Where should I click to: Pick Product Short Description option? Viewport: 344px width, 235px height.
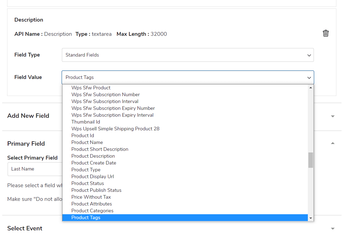click(x=100, y=149)
